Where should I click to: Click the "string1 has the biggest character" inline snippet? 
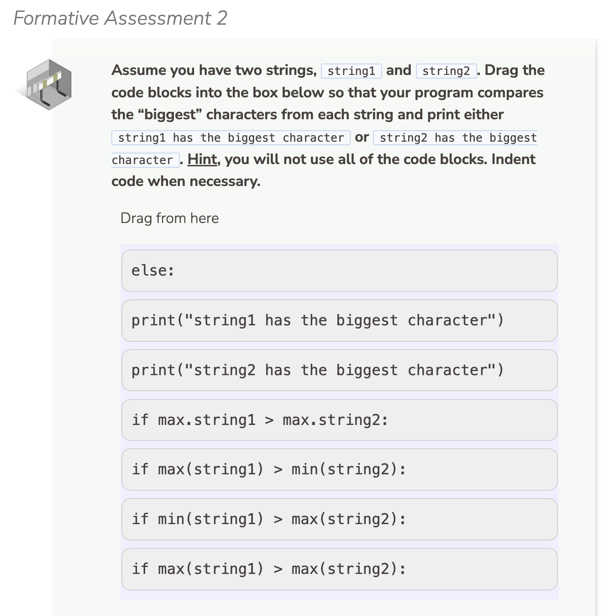coord(231,138)
